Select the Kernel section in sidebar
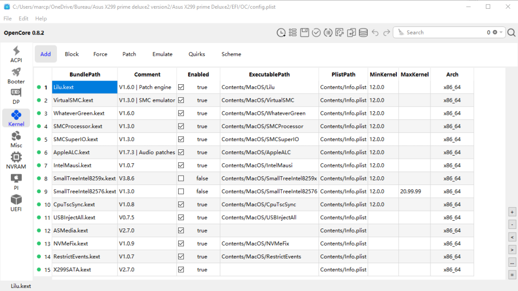518x291 pixels. click(16, 118)
